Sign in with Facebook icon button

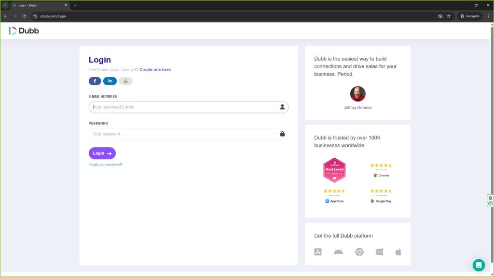95,81
